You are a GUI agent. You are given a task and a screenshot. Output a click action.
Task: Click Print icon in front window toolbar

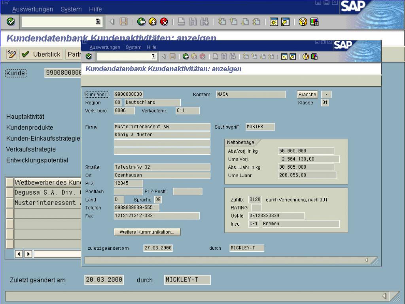click(215, 56)
